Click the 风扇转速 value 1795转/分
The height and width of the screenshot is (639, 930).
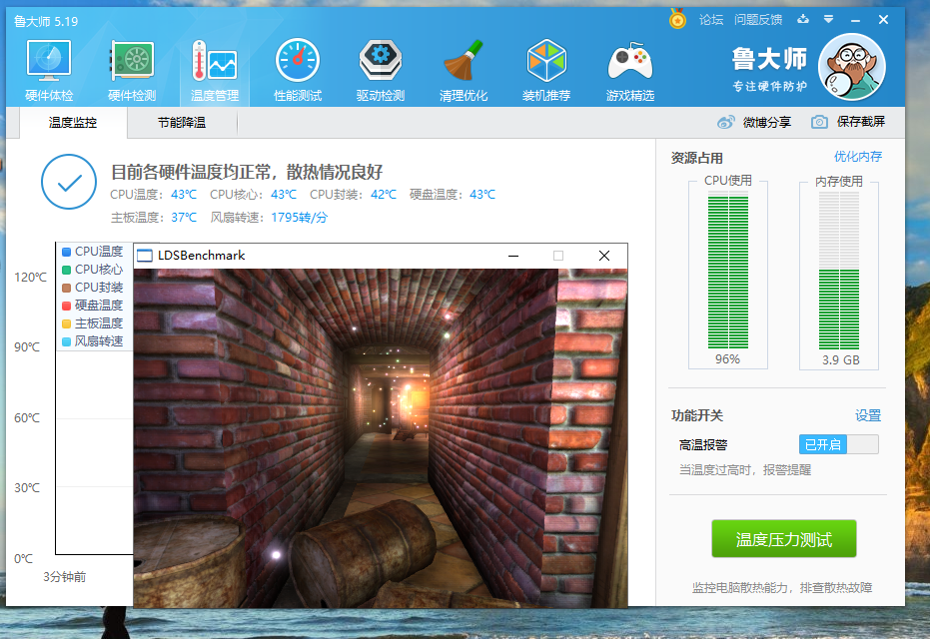click(299, 218)
